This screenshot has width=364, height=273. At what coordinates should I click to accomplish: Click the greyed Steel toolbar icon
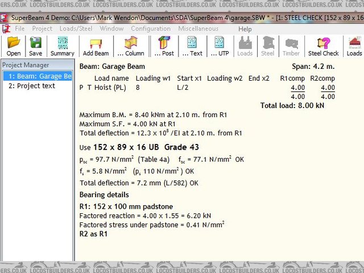point(267,45)
